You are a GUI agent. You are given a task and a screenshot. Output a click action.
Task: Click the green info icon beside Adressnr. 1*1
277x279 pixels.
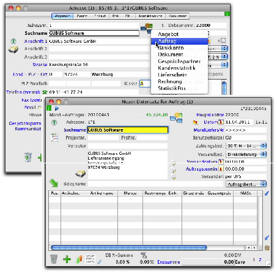click(x=54, y=122)
